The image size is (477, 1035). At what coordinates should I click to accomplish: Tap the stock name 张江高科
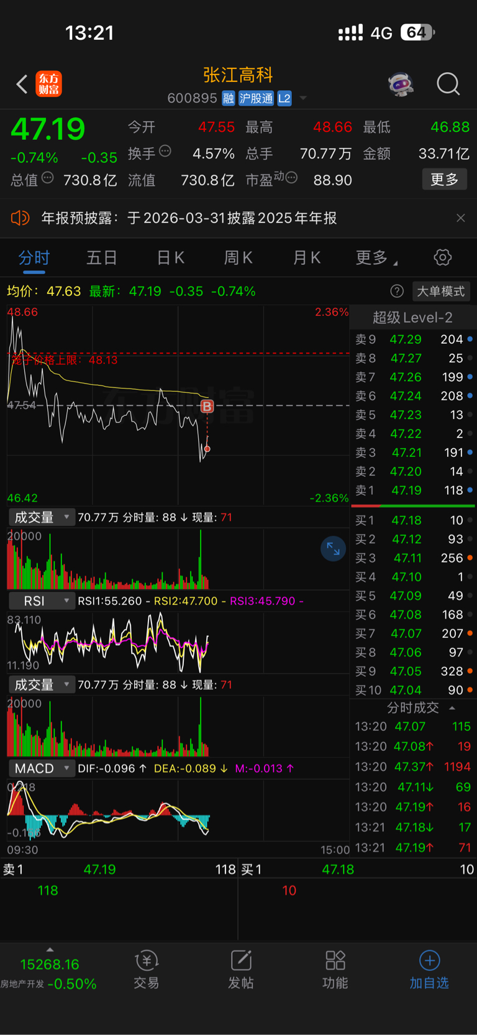pyautogui.click(x=238, y=75)
